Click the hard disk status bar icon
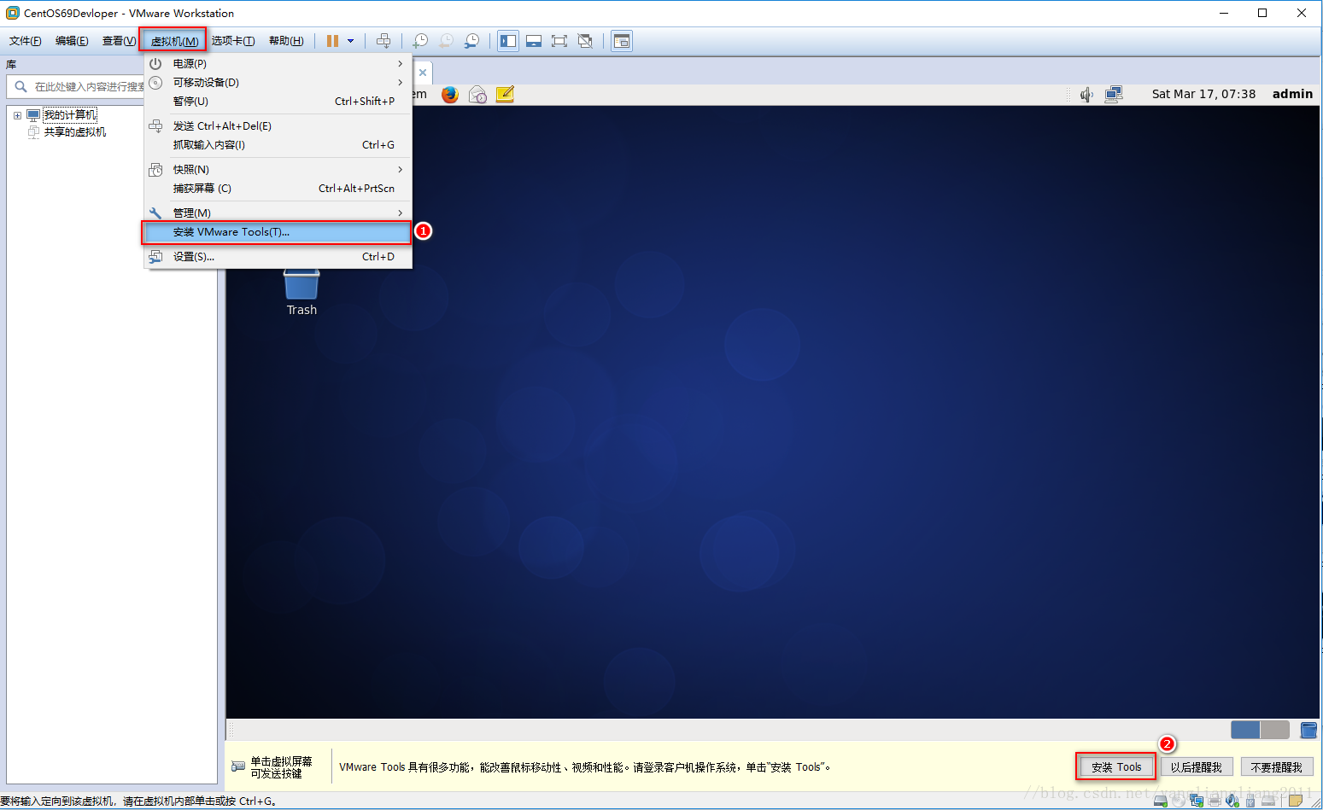The height and width of the screenshot is (810, 1323). pyautogui.click(x=1161, y=801)
